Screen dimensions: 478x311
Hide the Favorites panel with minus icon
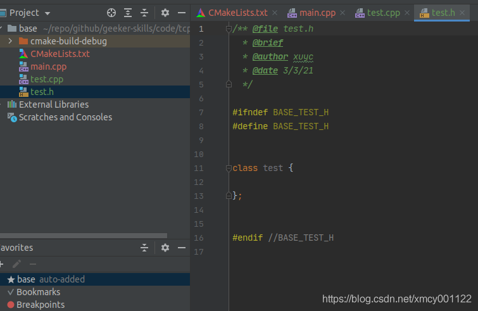pos(182,248)
